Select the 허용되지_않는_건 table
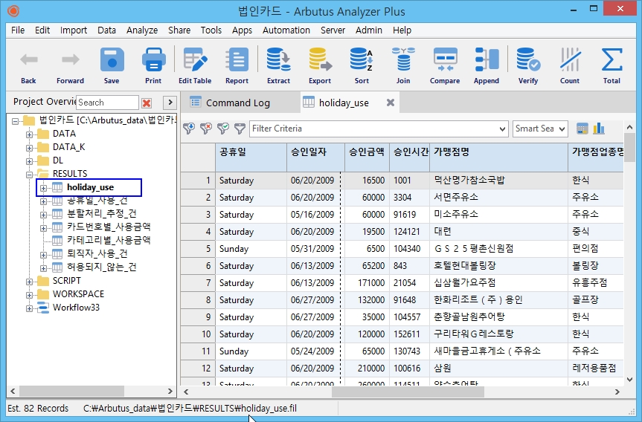The width and height of the screenshot is (642, 422). (x=101, y=267)
